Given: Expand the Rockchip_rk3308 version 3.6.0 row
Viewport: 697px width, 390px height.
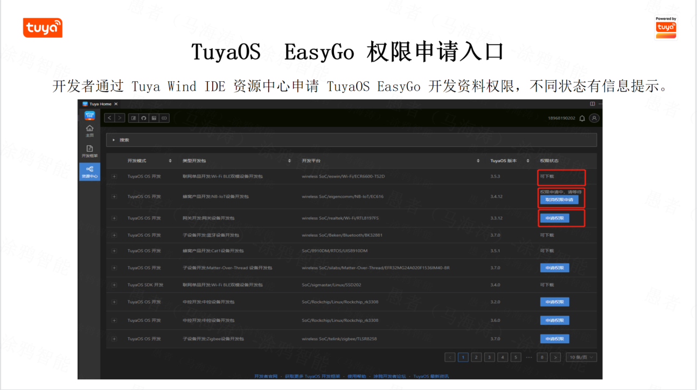Looking at the screenshot, I should pos(114,320).
